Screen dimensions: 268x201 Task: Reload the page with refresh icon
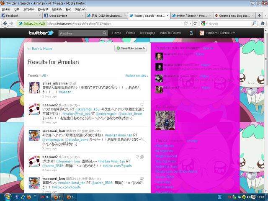(195, 23)
